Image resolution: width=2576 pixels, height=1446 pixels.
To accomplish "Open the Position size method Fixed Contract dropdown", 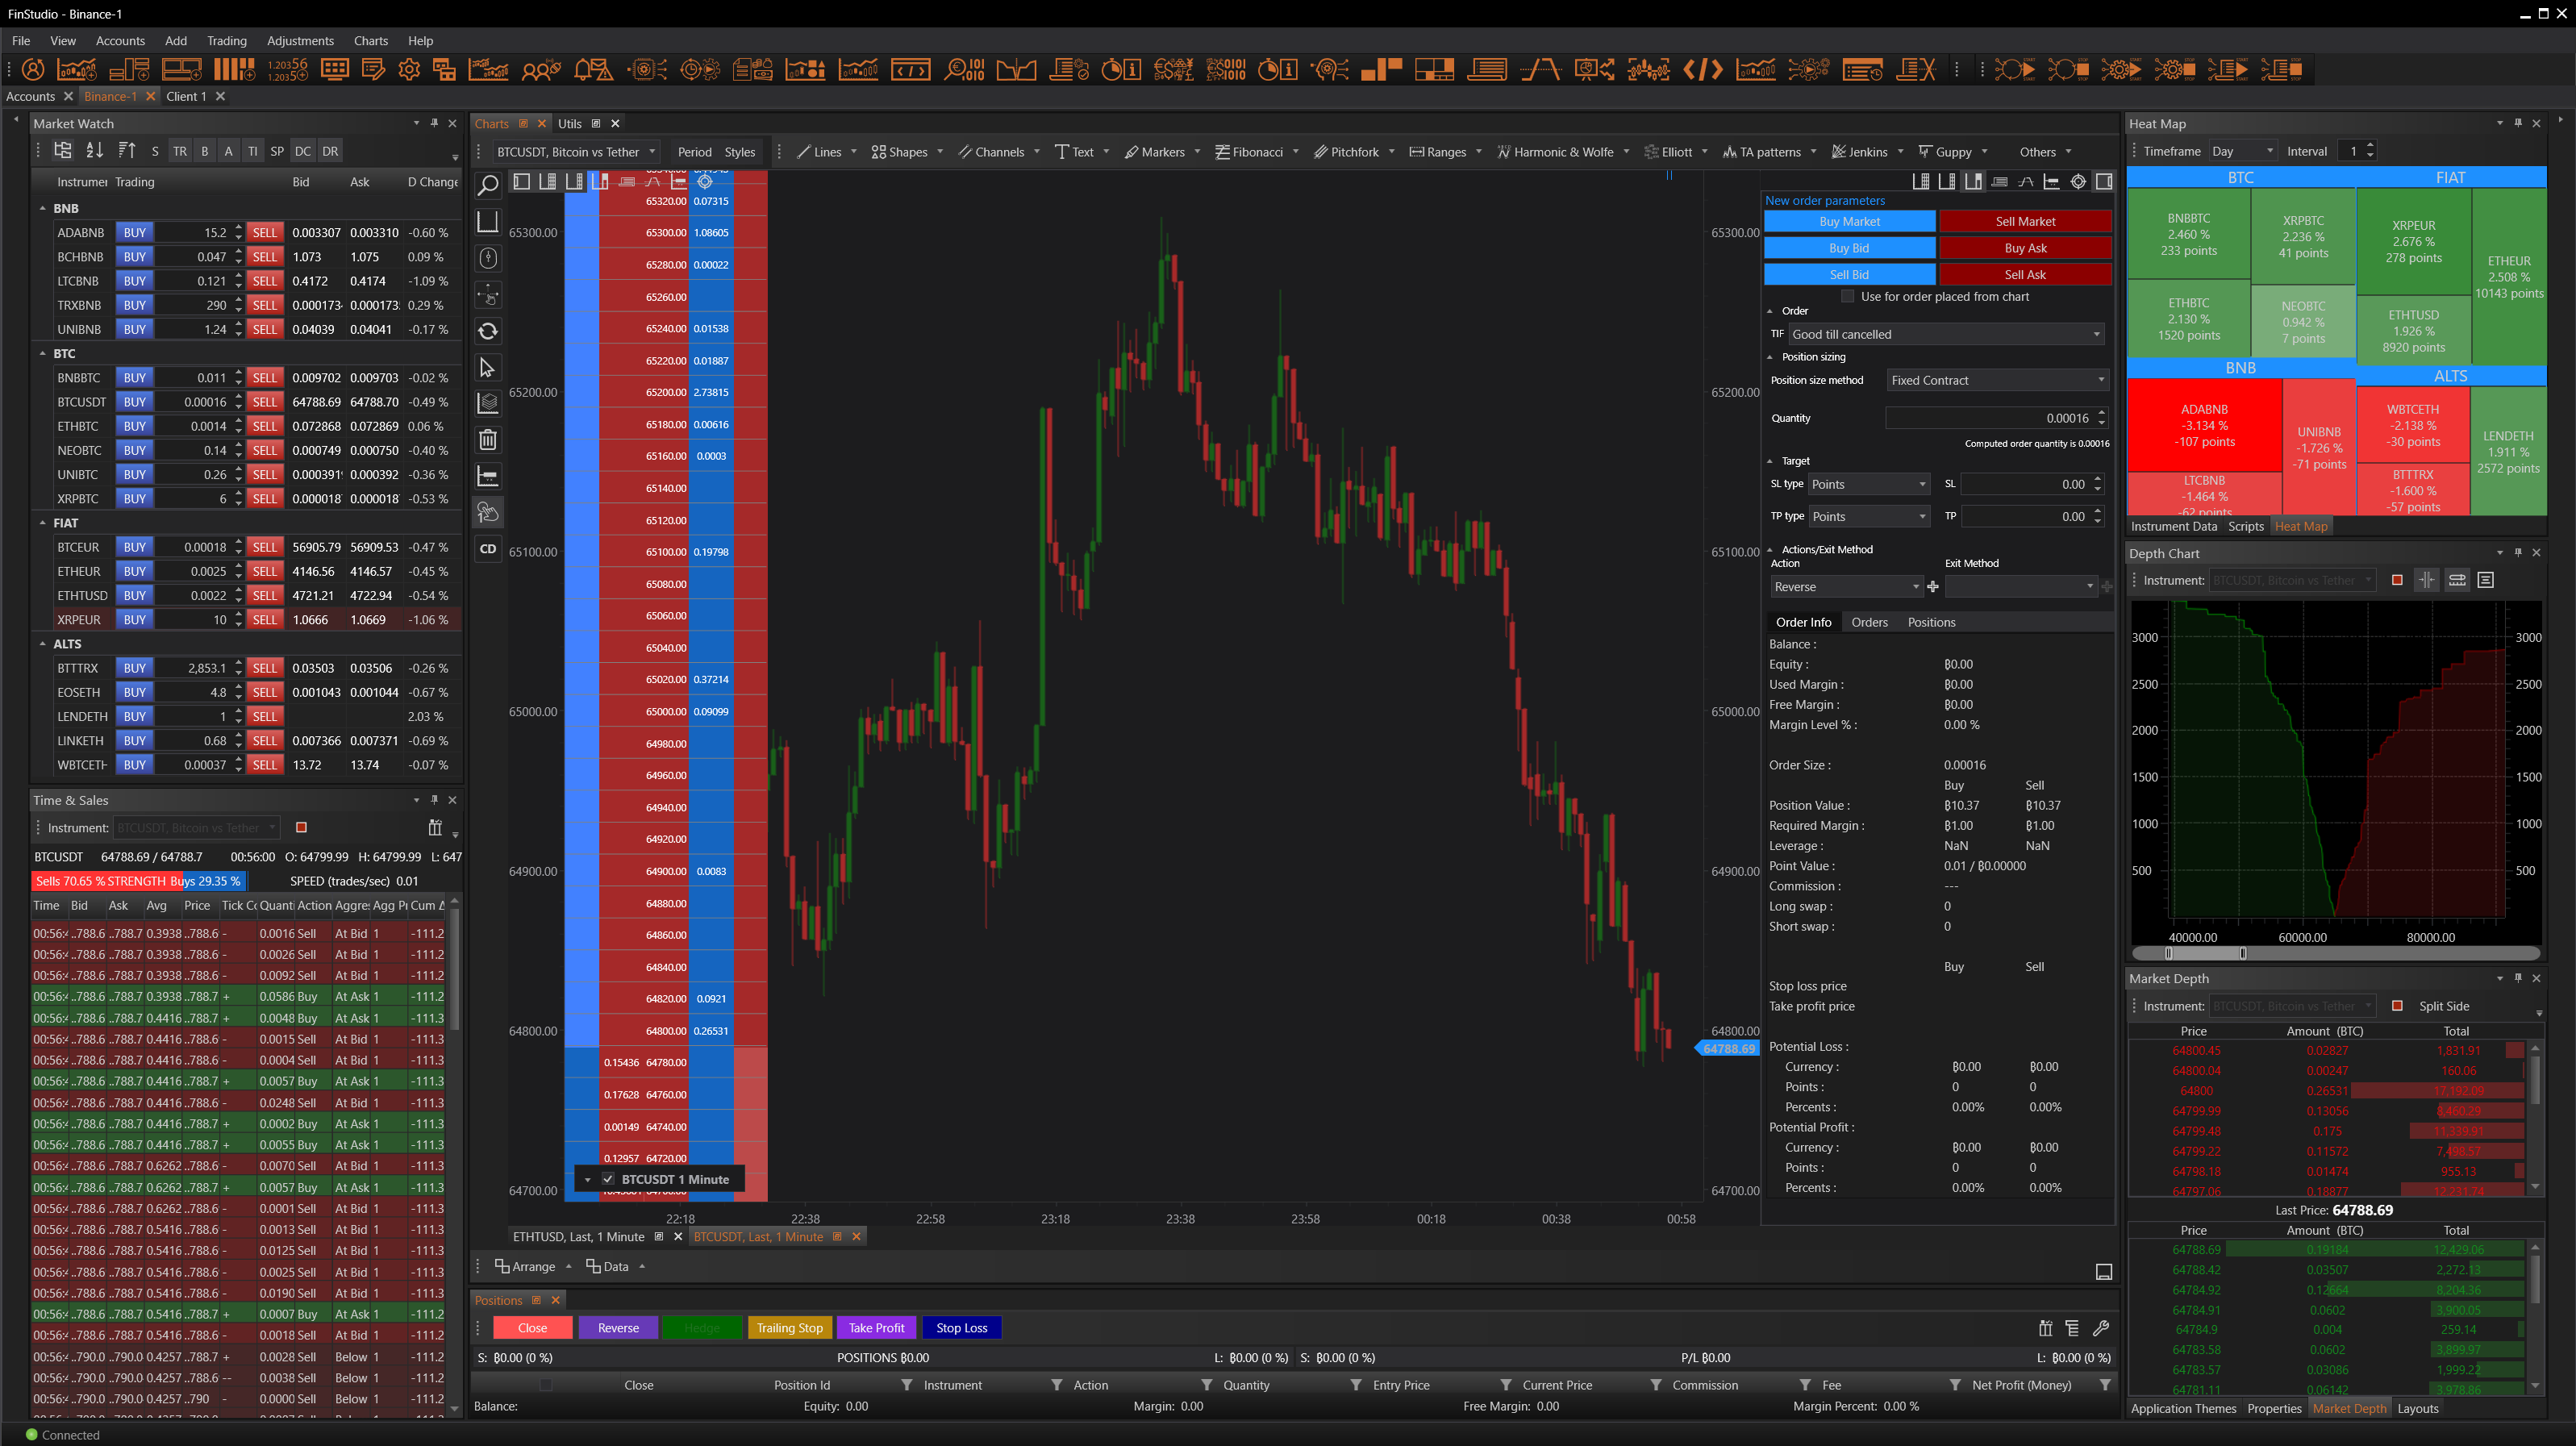I will [x=1997, y=380].
